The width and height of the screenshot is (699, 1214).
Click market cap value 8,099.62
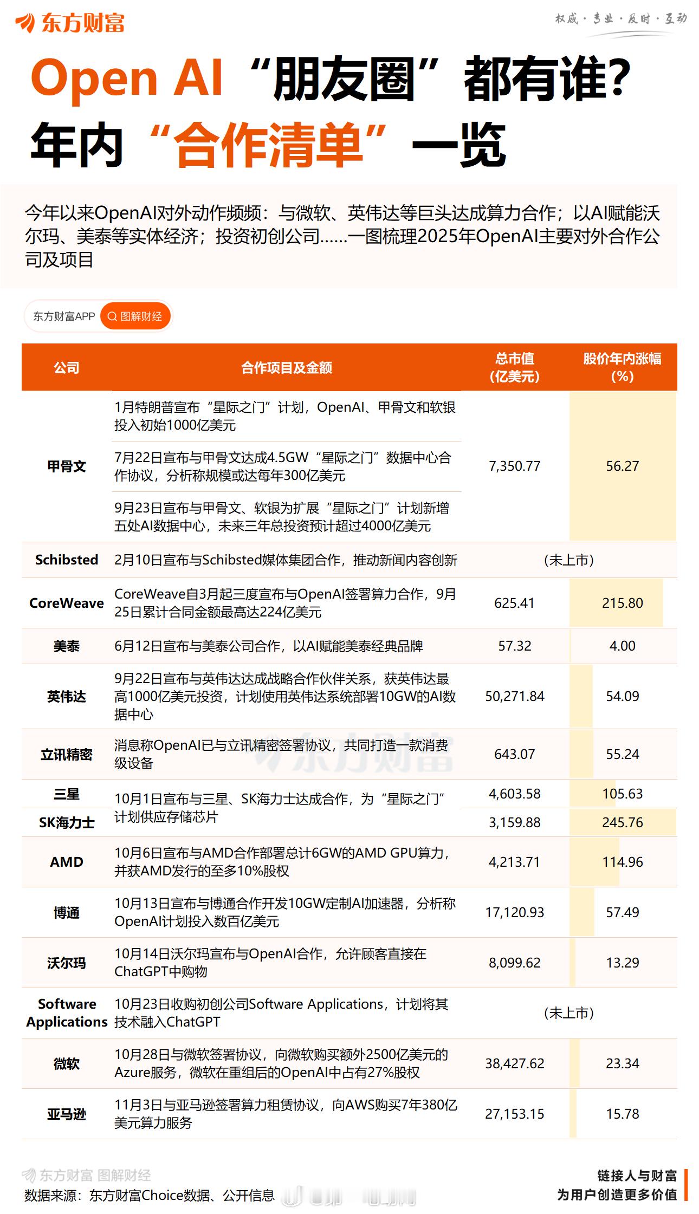coord(515,963)
